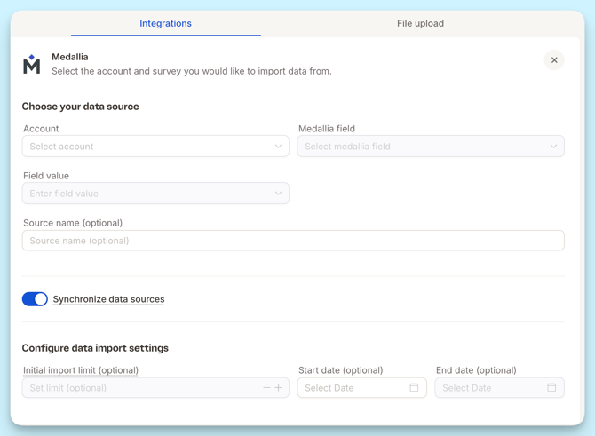Select the Start date field
Viewport: 595px width, 436px height.
[351, 388]
